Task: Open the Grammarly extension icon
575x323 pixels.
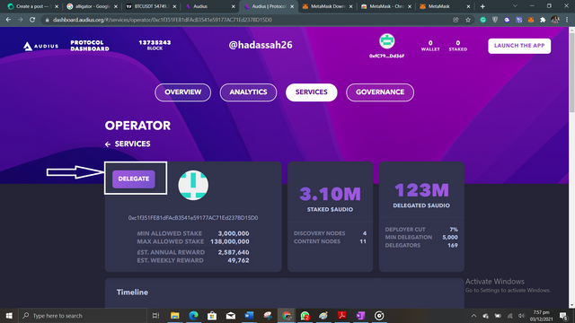Action: click(483, 20)
